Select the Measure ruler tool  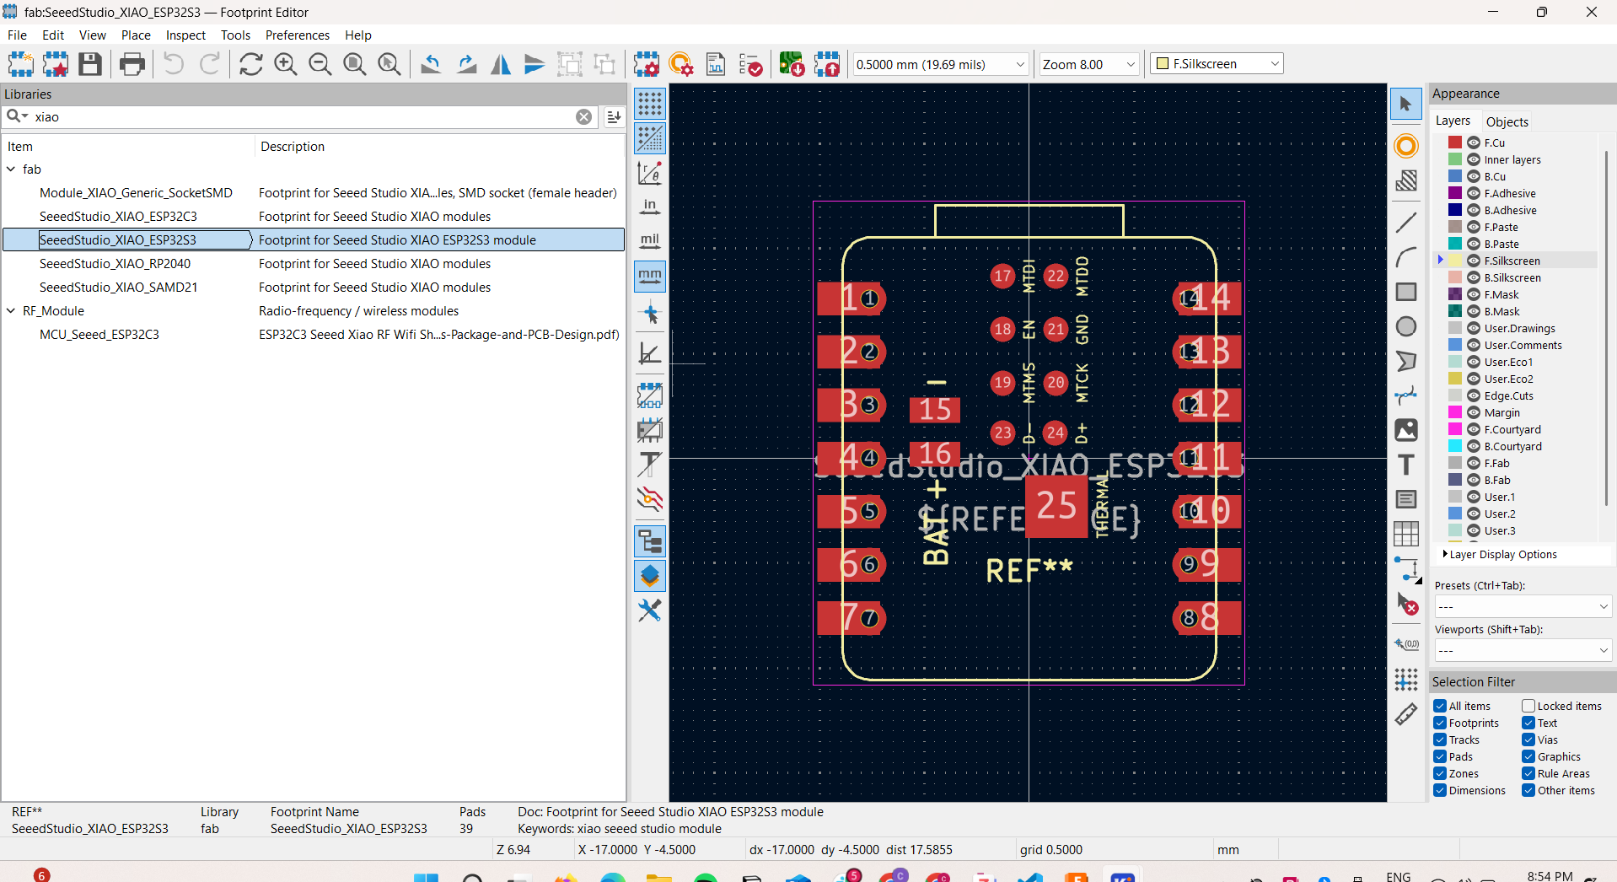[1406, 714]
